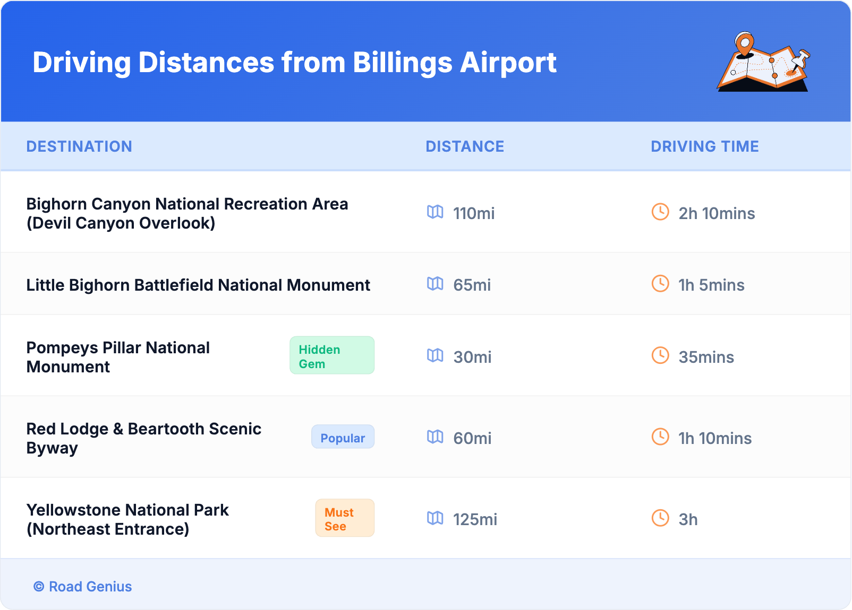Click the Hidden Gem badge
The image size is (852, 610).
coord(332,355)
